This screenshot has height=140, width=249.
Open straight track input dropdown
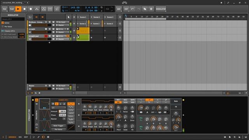(x=61, y=29)
